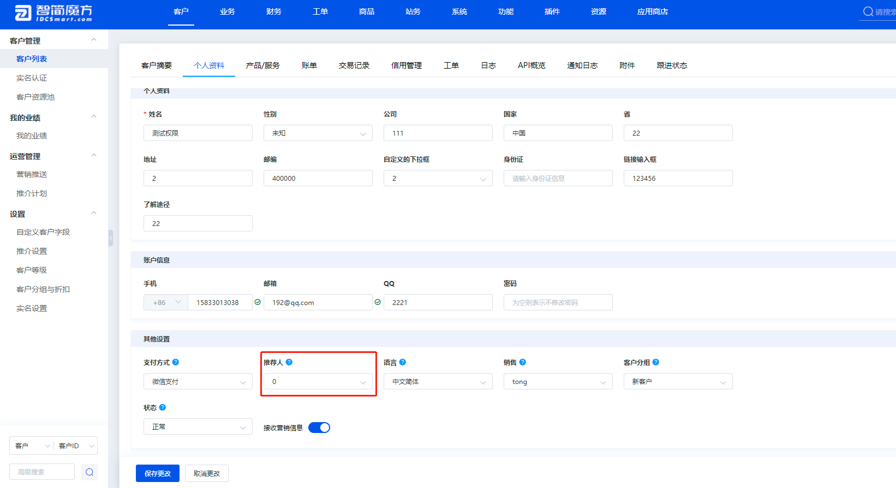The image size is (896, 488).
Task: Click the QQ input field
Action: pos(438,302)
